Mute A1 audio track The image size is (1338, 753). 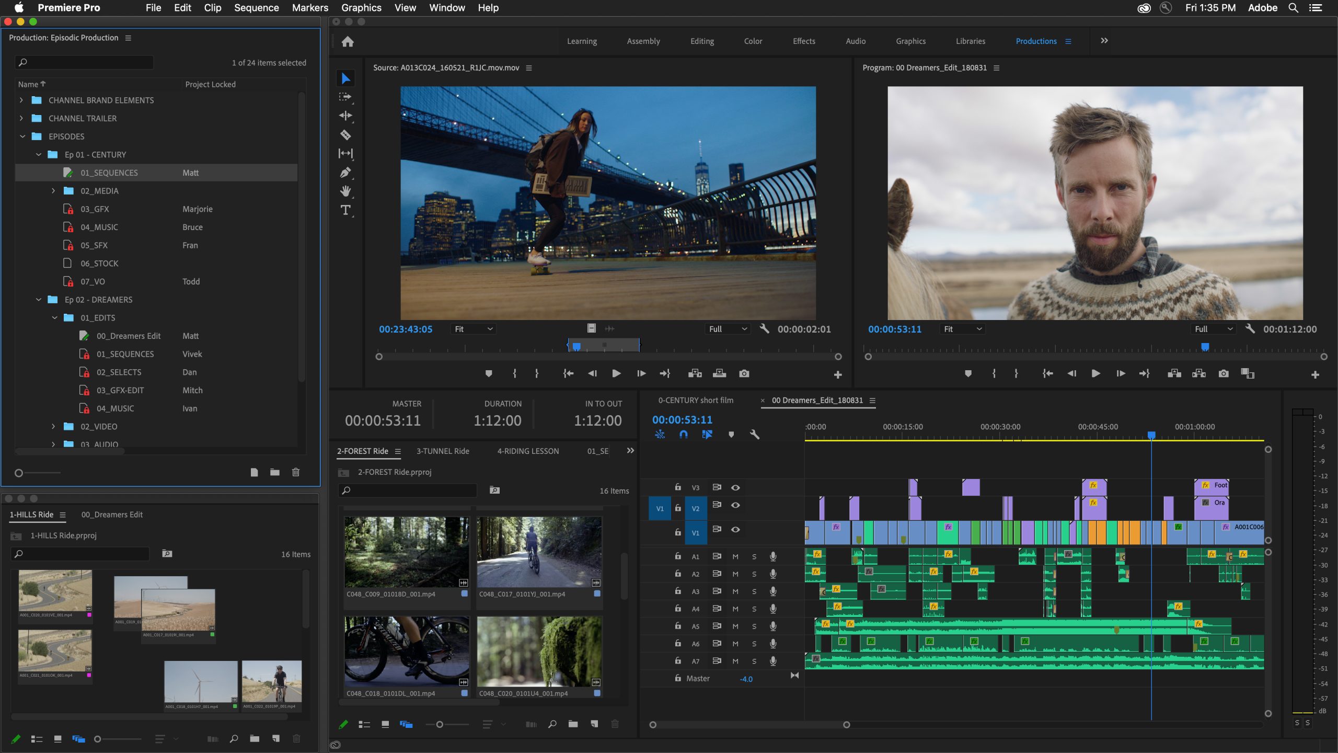735,555
